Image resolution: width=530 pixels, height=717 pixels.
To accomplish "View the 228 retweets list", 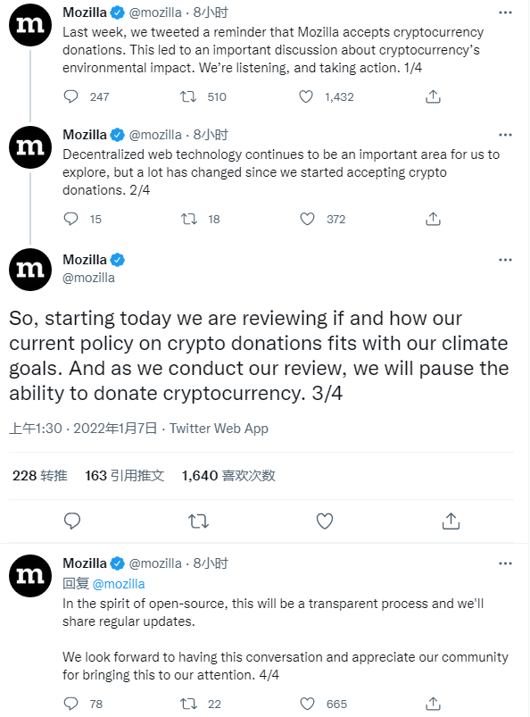I will (x=40, y=476).
